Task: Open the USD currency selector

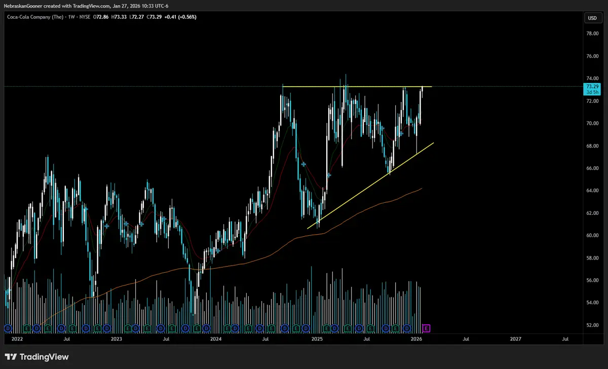Action: 592,18
